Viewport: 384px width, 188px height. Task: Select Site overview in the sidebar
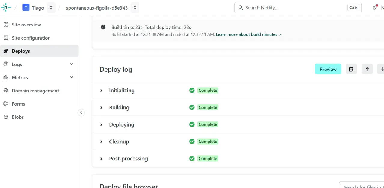tap(26, 25)
